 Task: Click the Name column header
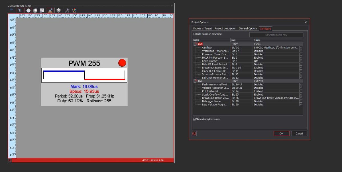tap(211, 40)
